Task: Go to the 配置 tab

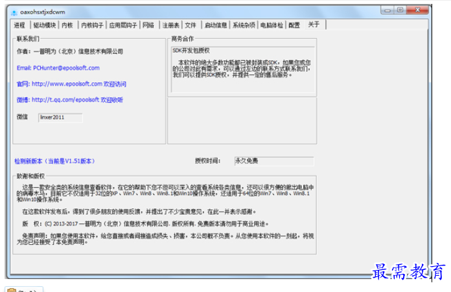Action: [294, 25]
